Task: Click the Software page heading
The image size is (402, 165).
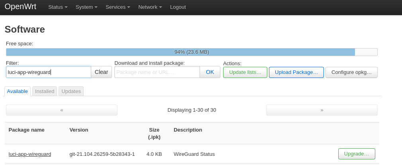Action: 25,29
